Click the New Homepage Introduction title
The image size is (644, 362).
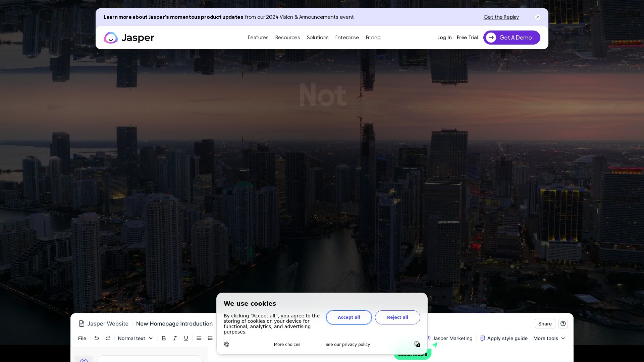174,323
